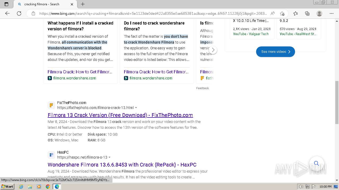The width and height of the screenshot is (339, 190).
Task: Open first Filmora Crack wondershare link
Action: [x=80, y=72]
